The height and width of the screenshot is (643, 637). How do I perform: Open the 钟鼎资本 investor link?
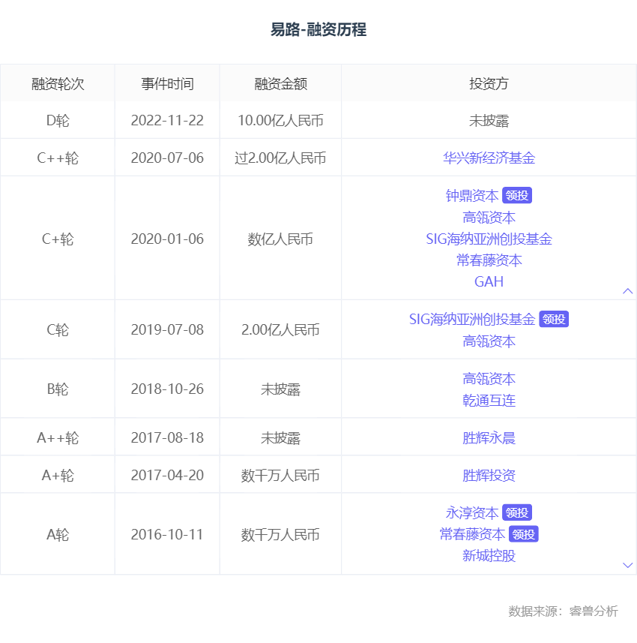pyautogui.click(x=472, y=196)
